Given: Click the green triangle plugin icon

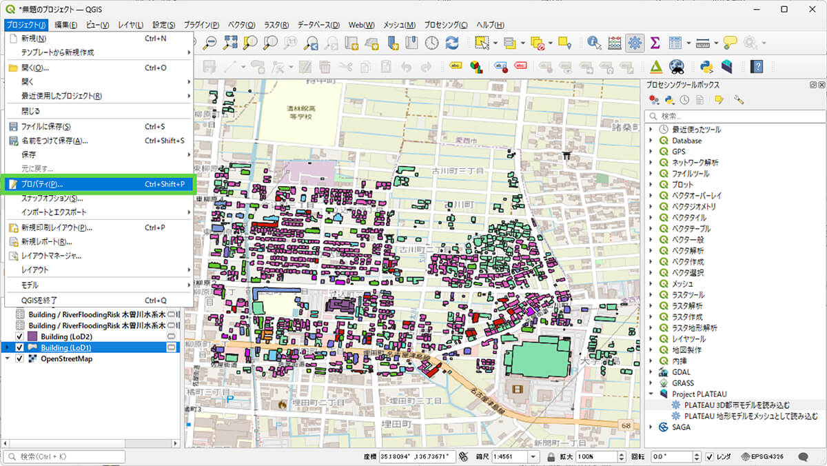Looking at the screenshot, I should click(656, 67).
